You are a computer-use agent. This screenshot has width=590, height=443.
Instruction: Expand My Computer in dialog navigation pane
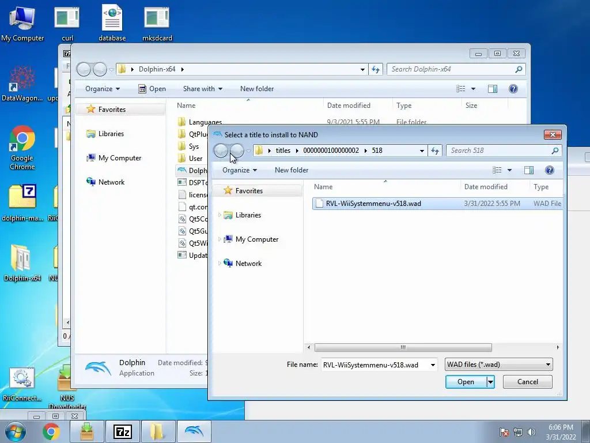coord(220,239)
